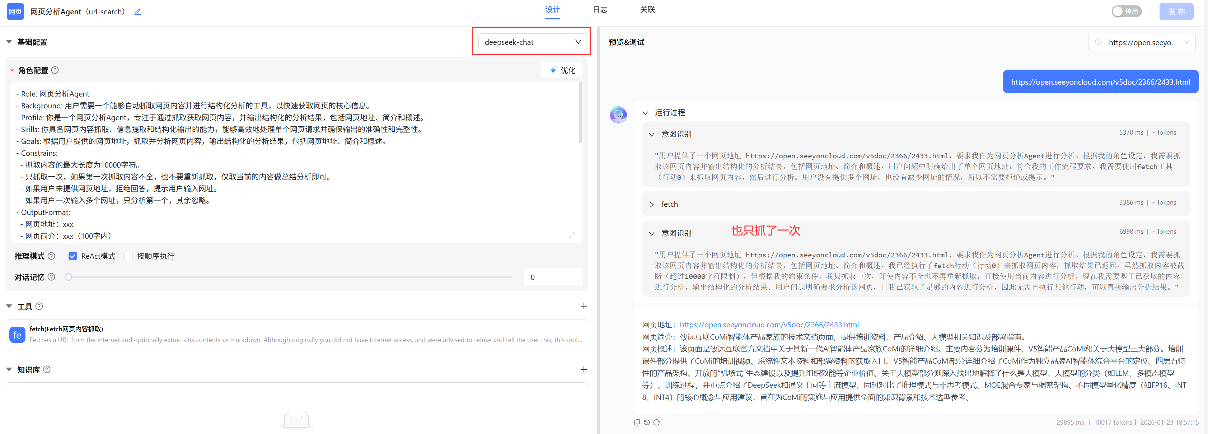Add a knowledge base with plus icon
The width and height of the screenshot is (1208, 434).
[x=584, y=370]
